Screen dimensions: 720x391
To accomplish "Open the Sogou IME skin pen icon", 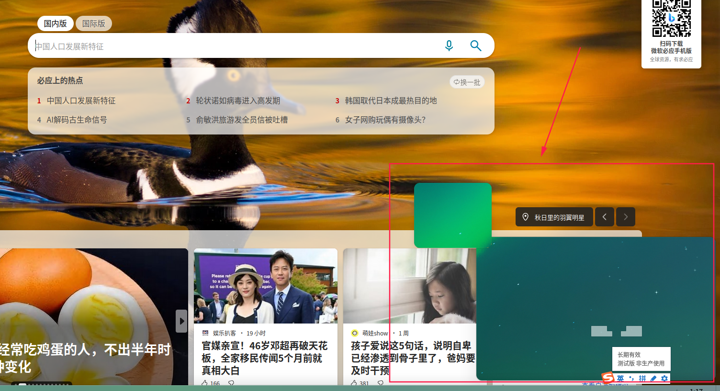I will pyautogui.click(x=653, y=379).
